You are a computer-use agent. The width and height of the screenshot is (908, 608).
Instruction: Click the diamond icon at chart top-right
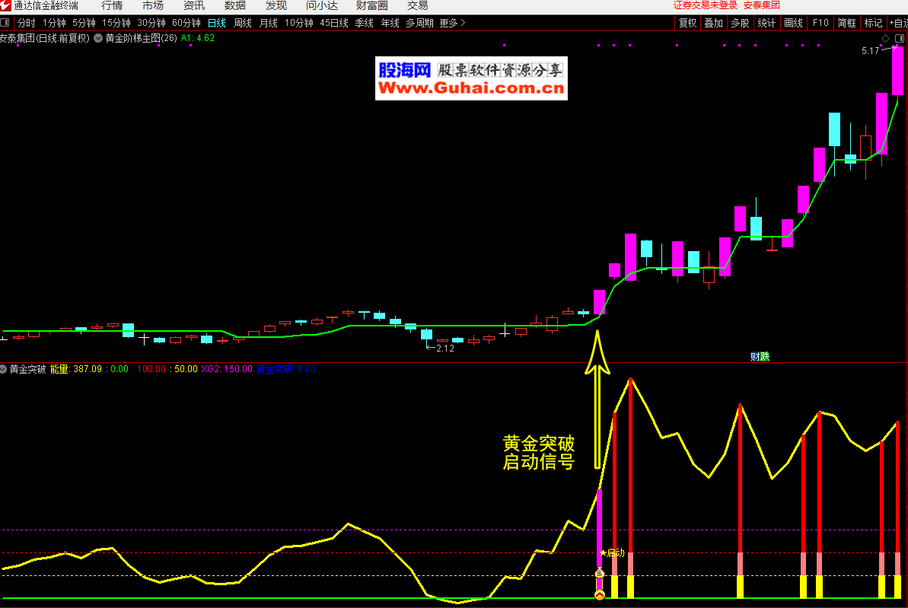pyautogui.click(x=884, y=37)
